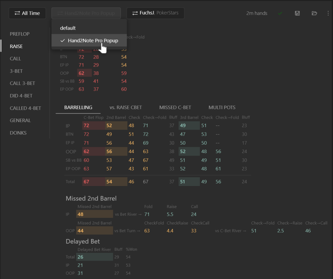Open the MISSED C-BET tab

(x=175, y=107)
